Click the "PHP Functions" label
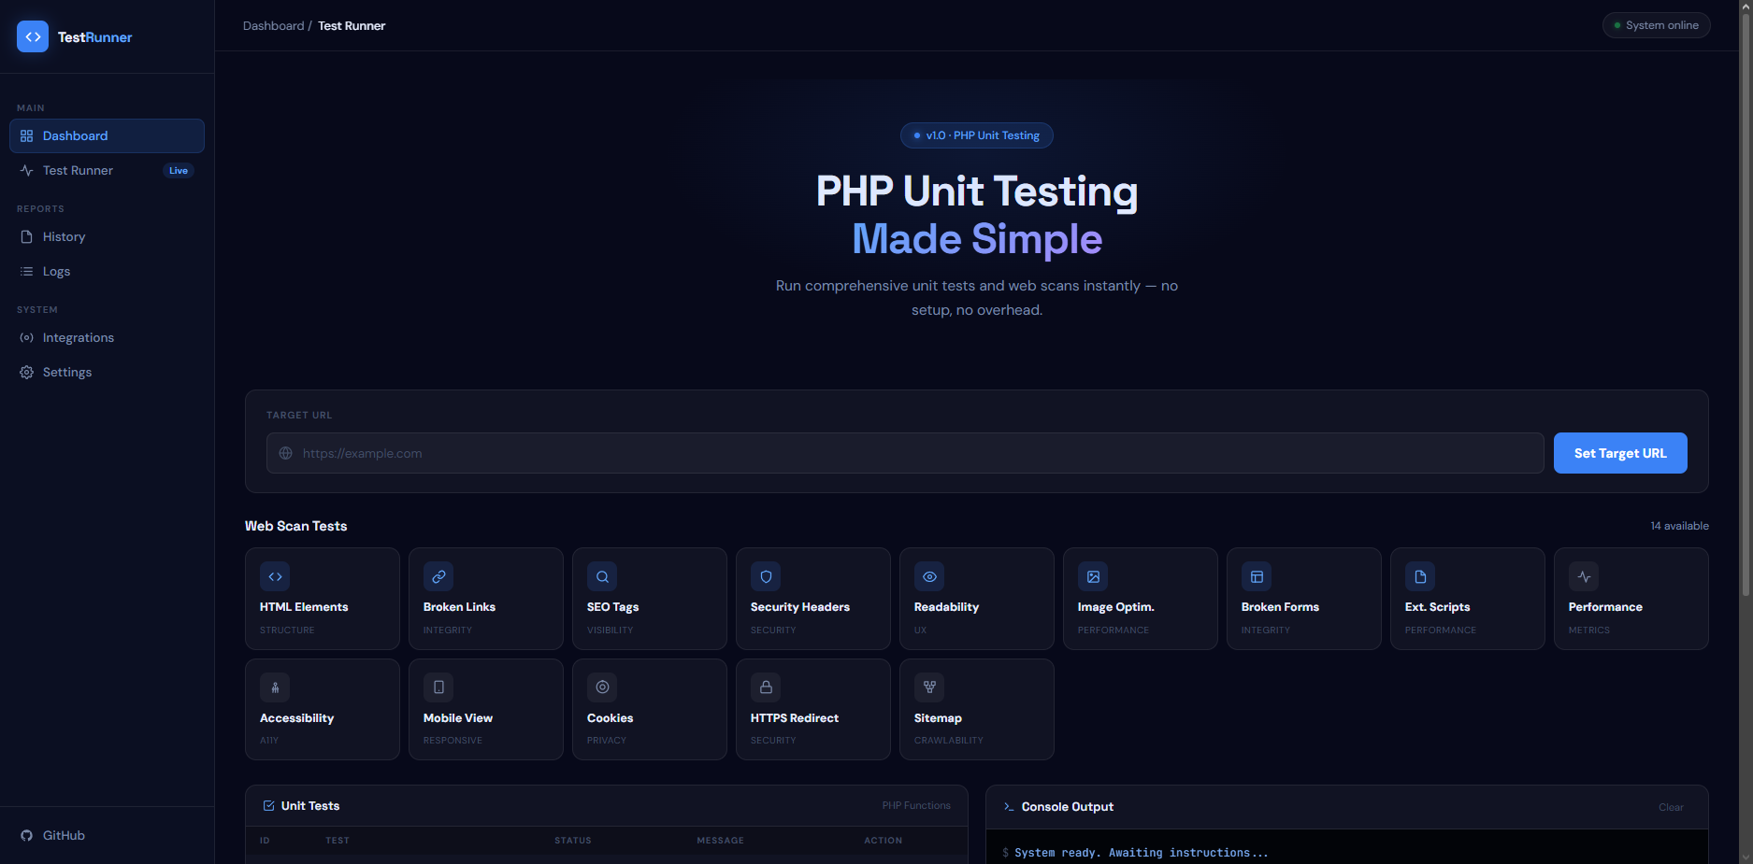Viewport: 1753px width, 864px height. tap(916, 805)
